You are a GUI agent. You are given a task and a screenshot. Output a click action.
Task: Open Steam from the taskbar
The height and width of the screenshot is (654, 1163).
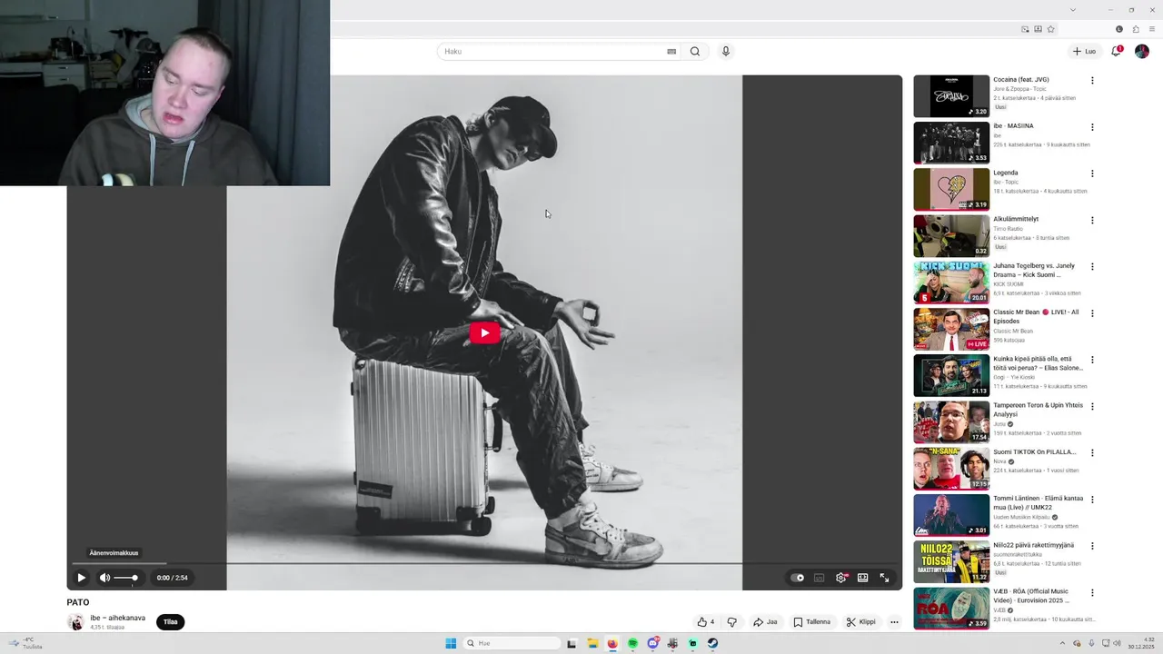point(712,643)
